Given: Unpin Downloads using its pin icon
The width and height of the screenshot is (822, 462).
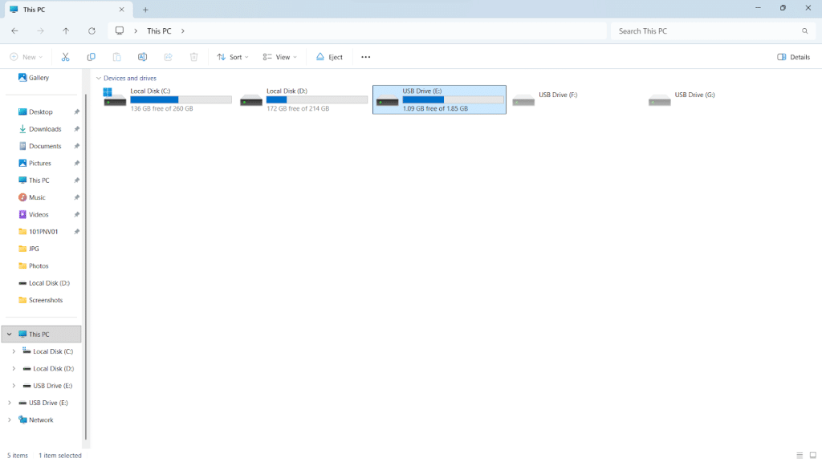Looking at the screenshot, I should 77,129.
